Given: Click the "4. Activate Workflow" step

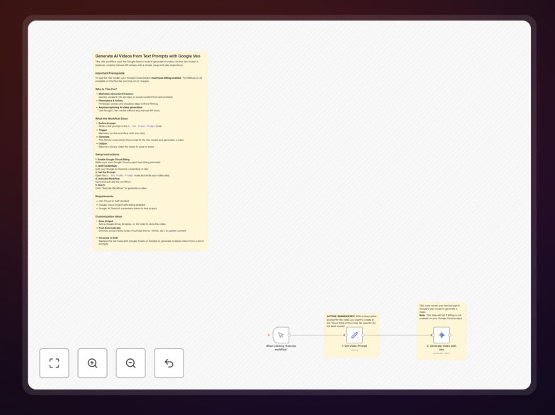Looking at the screenshot, I should [x=107, y=179].
